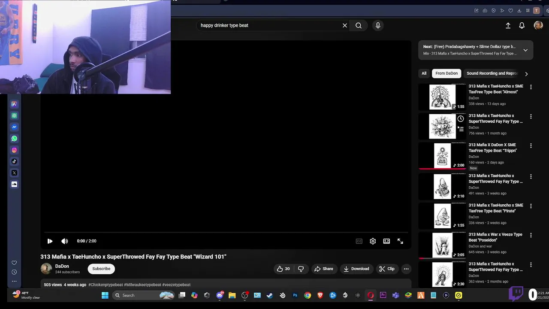Open WhatsApp in the browser sidebar
549x309 pixels.
(x=14, y=139)
